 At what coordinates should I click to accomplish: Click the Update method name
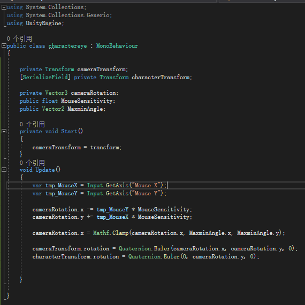(x=45, y=170)
